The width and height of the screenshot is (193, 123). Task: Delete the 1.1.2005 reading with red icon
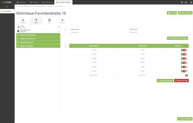[185, 71]
